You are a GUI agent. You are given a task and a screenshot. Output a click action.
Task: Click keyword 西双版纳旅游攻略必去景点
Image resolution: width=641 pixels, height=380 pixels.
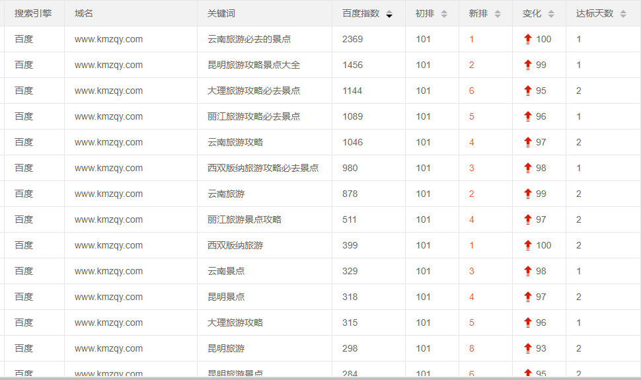tap(262, 169)
